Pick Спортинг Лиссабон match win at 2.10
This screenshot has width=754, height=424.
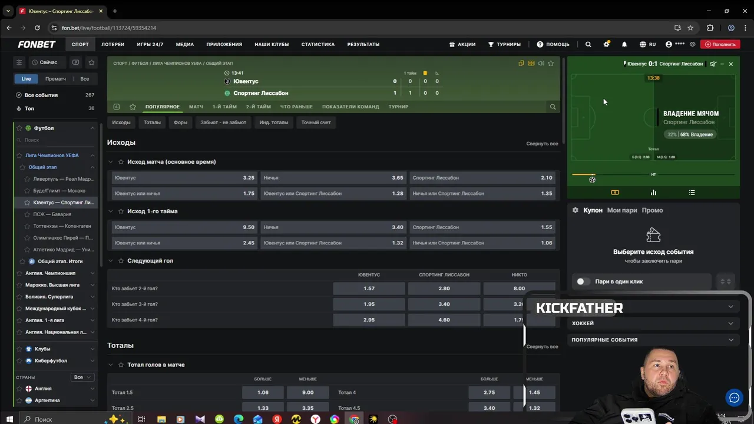pos(482,177)
